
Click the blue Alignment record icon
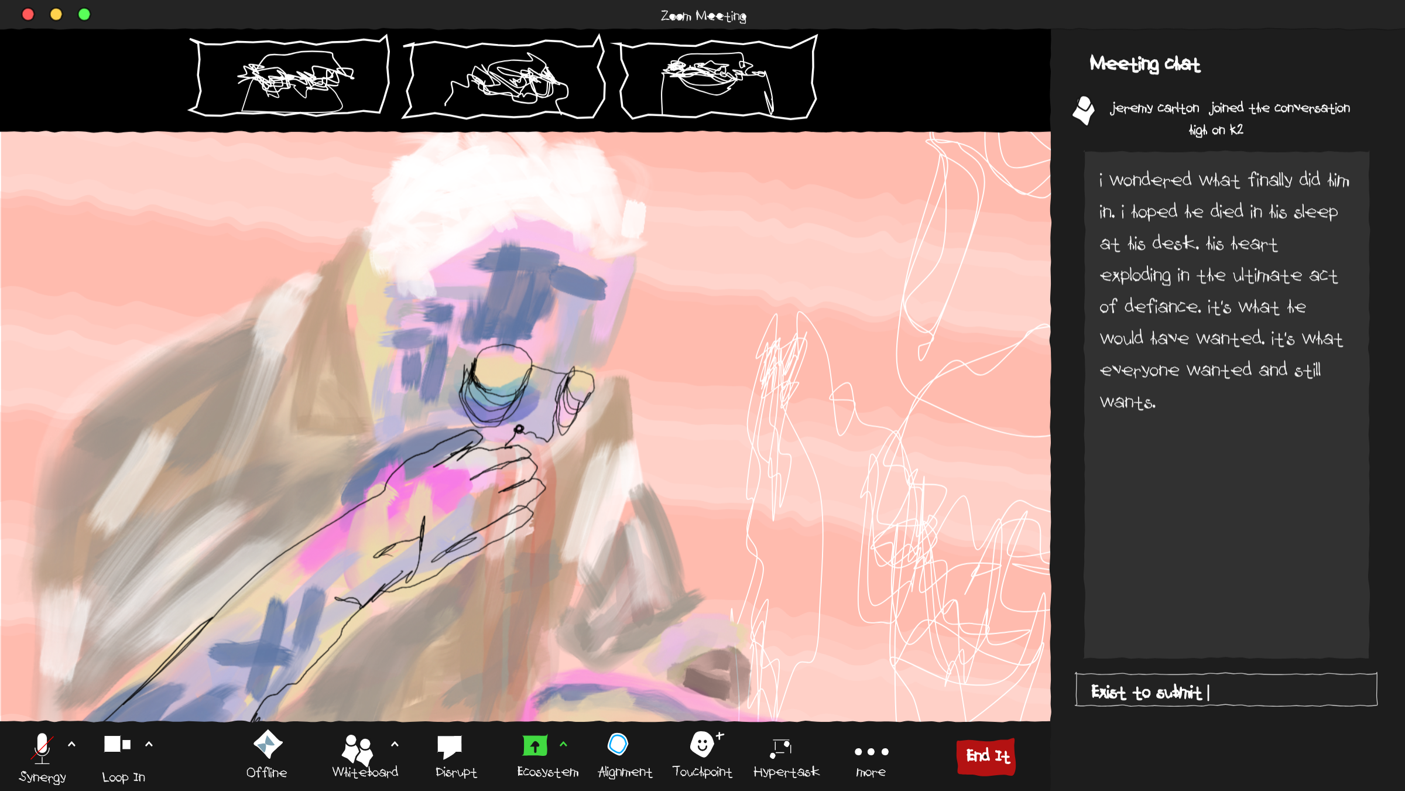tap(618, 745)
